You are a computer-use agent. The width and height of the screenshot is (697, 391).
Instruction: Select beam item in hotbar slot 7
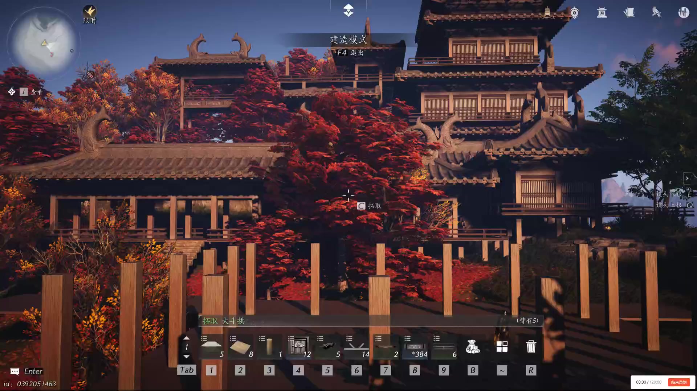(386, 347)
